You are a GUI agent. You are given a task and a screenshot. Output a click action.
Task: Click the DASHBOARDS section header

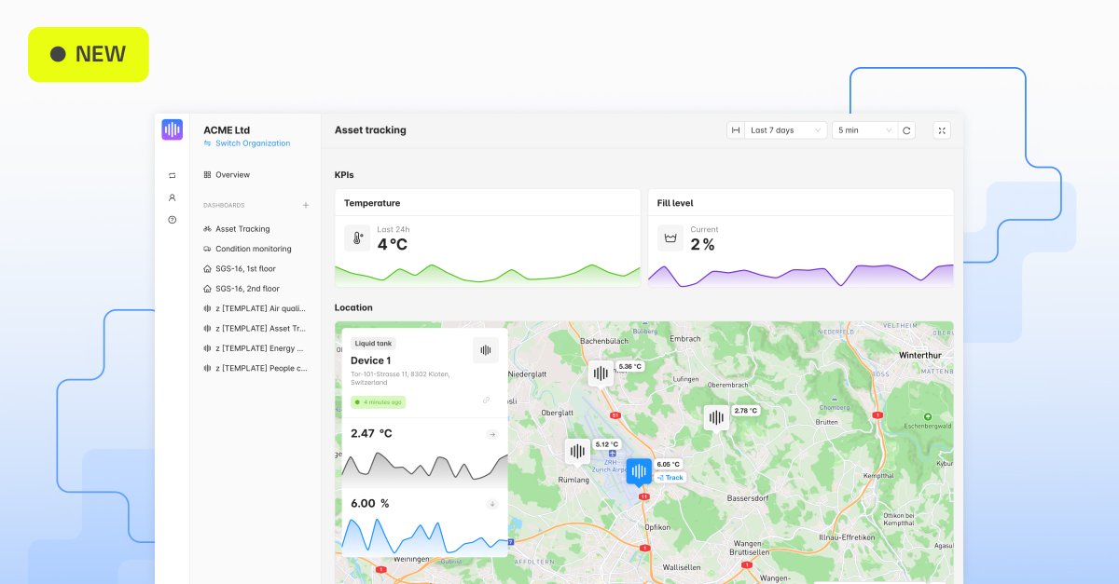pyautogui.click(x=224, y=205)
